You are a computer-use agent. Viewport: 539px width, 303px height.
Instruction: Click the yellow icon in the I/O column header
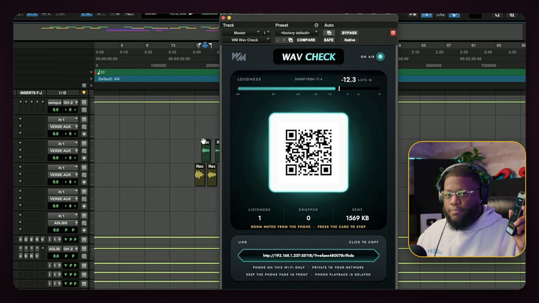(x=84, y=93)
